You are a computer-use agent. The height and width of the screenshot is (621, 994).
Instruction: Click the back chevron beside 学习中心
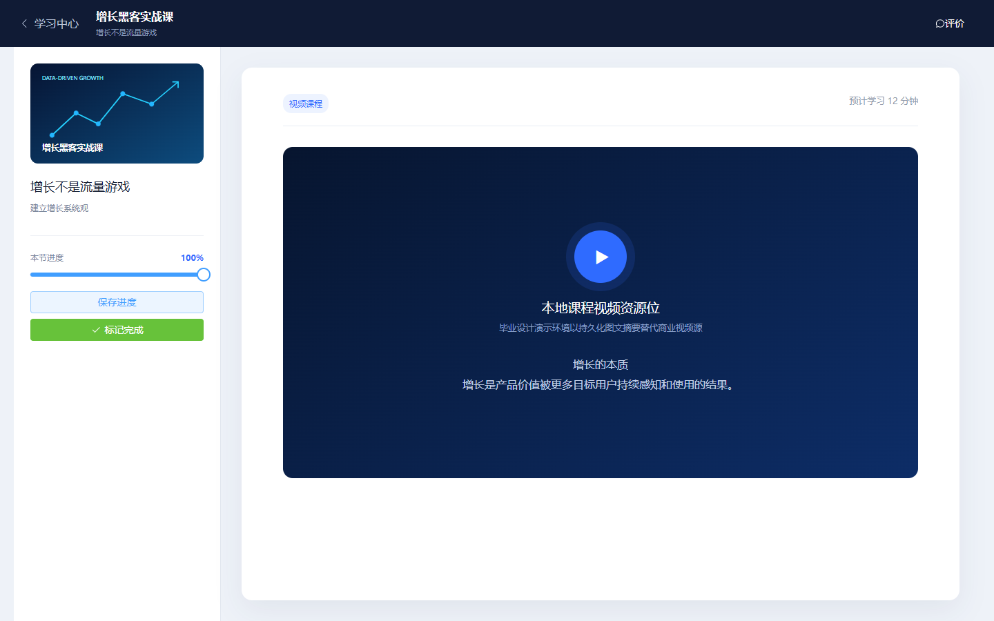[x=24, y=23]
